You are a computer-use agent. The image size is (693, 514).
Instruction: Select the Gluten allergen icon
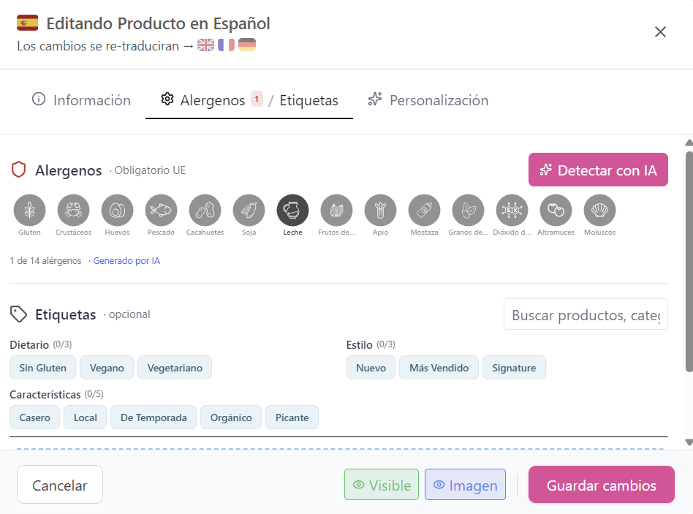point(29,210)
